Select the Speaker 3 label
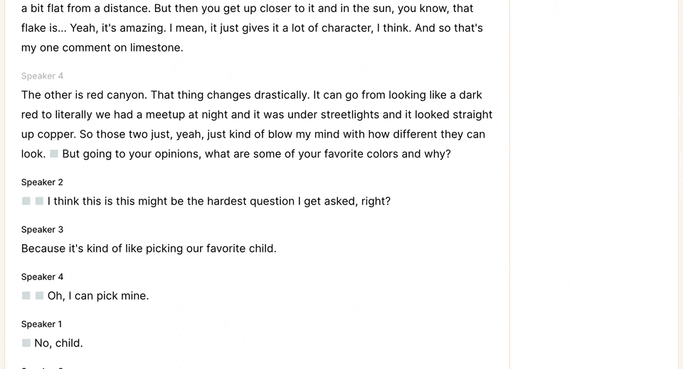The image size is (683, 369). (42, 229)
